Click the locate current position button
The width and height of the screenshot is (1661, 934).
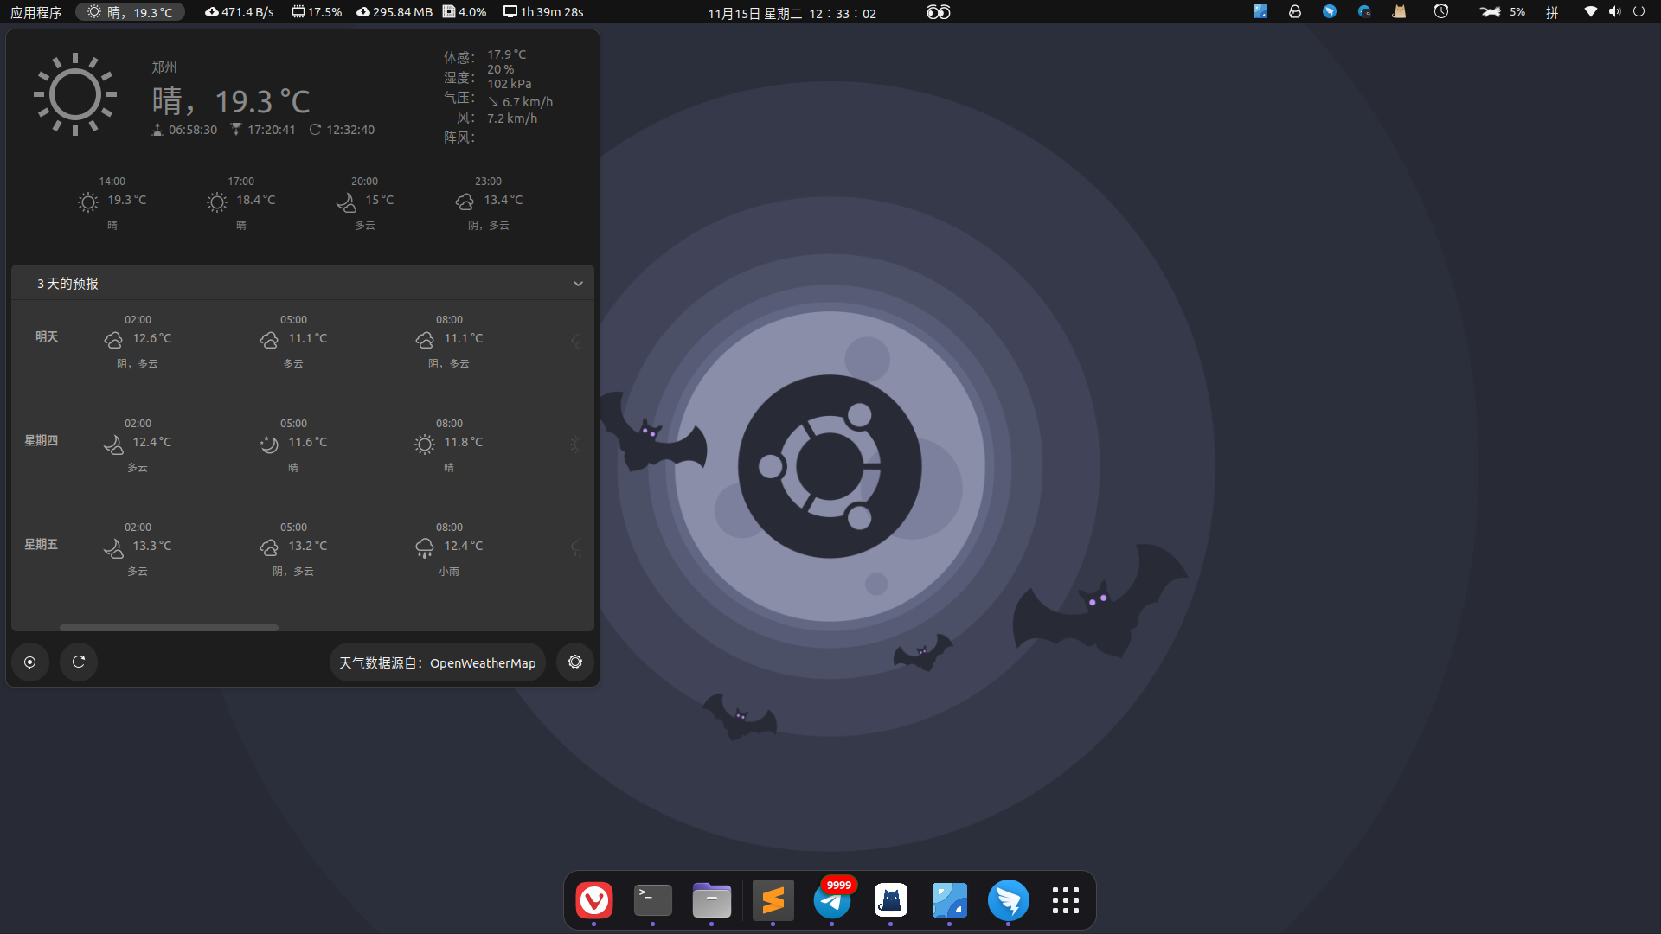30,662
